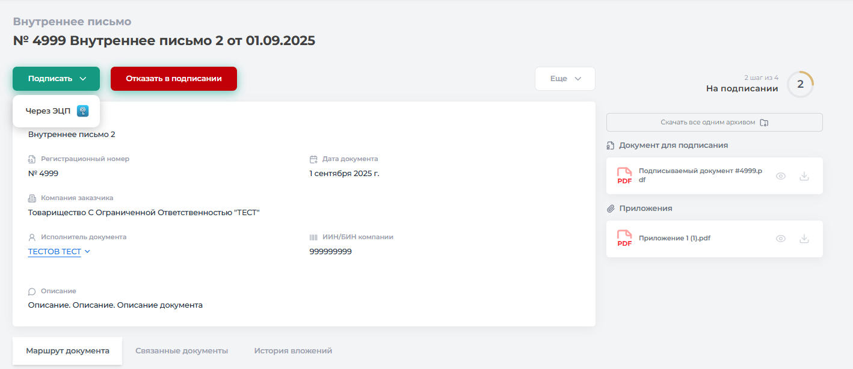853x369 pixels.
Task: Click the paperclip icon next to Приложения
Action: point(610,209)
